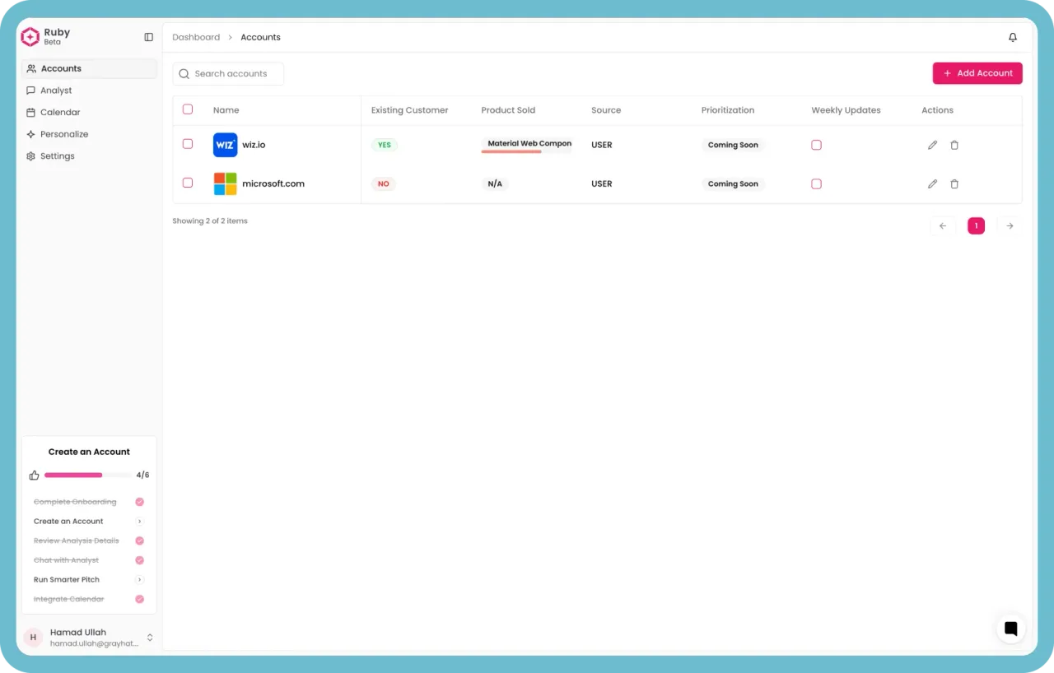This screenshot has width=1054, height=673.
Task: Enable Weekly Updates for microsoft.com
Action: [816, 184]
